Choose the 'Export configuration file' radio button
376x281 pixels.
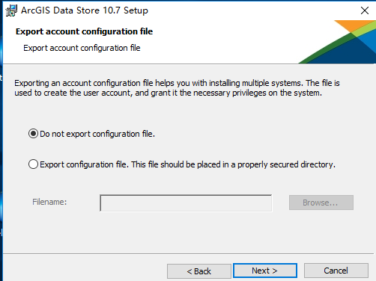click(x=33, y=164)
